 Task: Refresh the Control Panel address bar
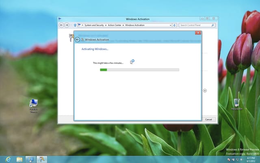pos(174,25)
